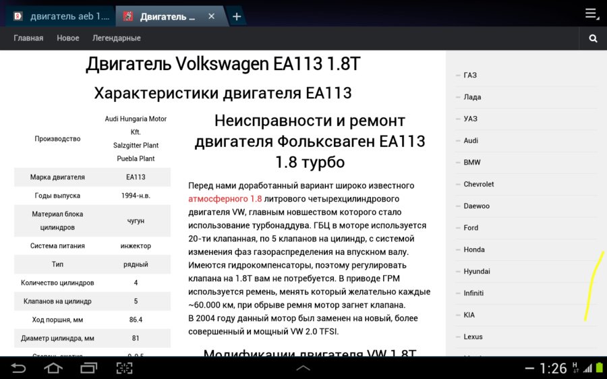Image resolution: width=607 pixels, height=379 pixels.
Task: Open the clock showing 1:26
Action: click(553, 368)
